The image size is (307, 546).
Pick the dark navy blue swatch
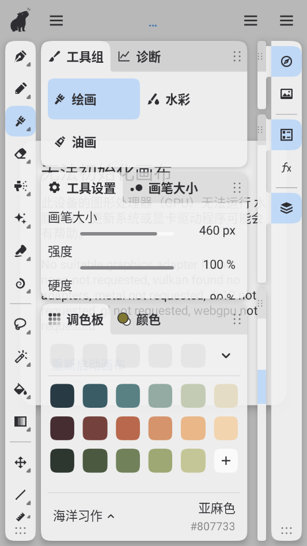click(62, 396)
